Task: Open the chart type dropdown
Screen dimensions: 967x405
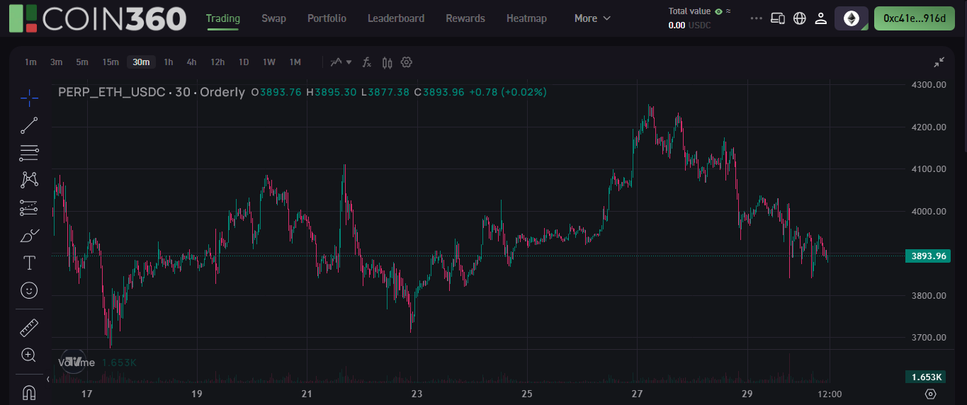Action: [x=341, y=62]
